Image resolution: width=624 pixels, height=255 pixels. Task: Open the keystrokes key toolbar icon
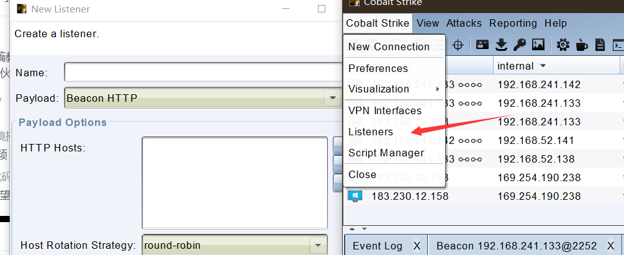click(519, 45)
